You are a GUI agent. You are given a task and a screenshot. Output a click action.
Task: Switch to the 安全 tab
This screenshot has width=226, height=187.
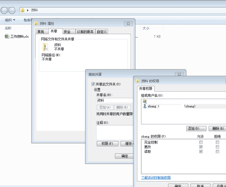[69, 32]
